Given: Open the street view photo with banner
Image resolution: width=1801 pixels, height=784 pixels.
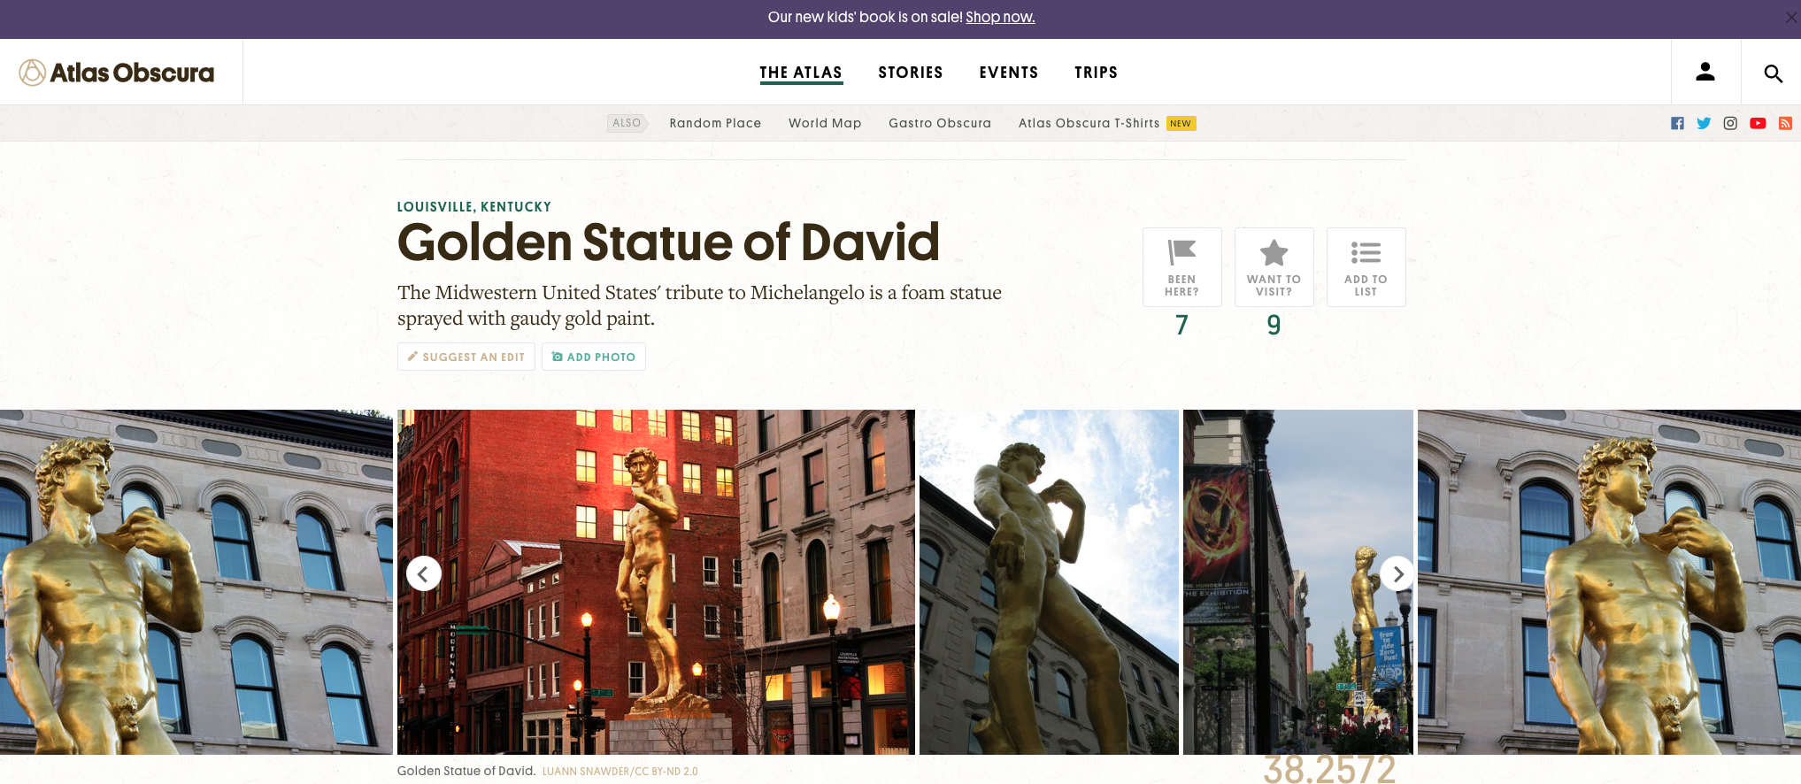Looking at the screenshot, I should pyautogui.click(x=1298, y=582).
